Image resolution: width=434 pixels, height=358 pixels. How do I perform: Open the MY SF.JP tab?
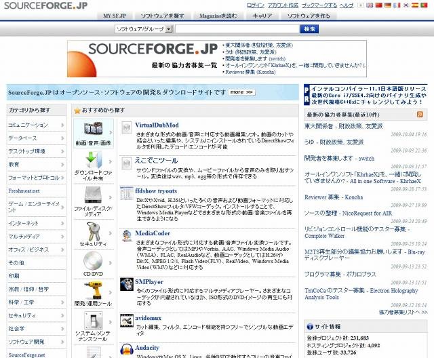tap(115, 14)
